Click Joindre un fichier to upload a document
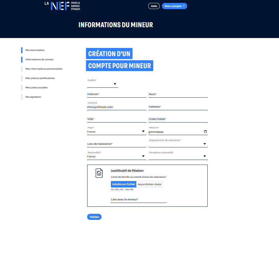This screenshot has height=255, width=279. [123, 184]
